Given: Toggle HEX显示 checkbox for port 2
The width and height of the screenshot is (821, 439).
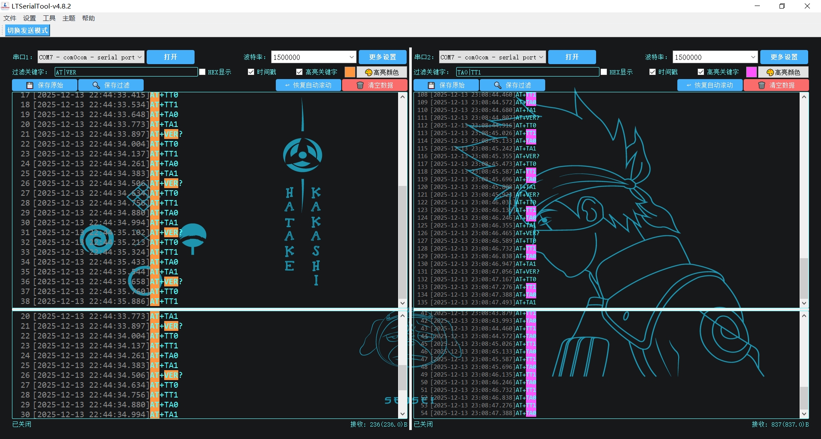Looking at the screenshot, I should pos(604,72).
